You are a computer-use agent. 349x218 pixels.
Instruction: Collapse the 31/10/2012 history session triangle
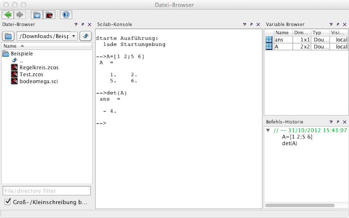(268, 130)
